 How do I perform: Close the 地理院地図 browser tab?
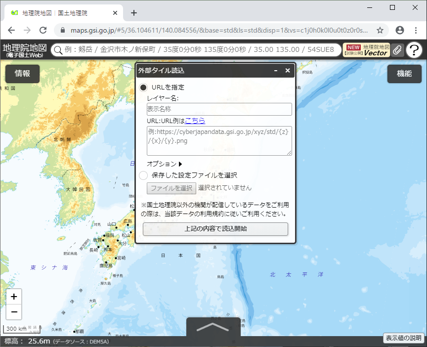[x=115, y=13]
